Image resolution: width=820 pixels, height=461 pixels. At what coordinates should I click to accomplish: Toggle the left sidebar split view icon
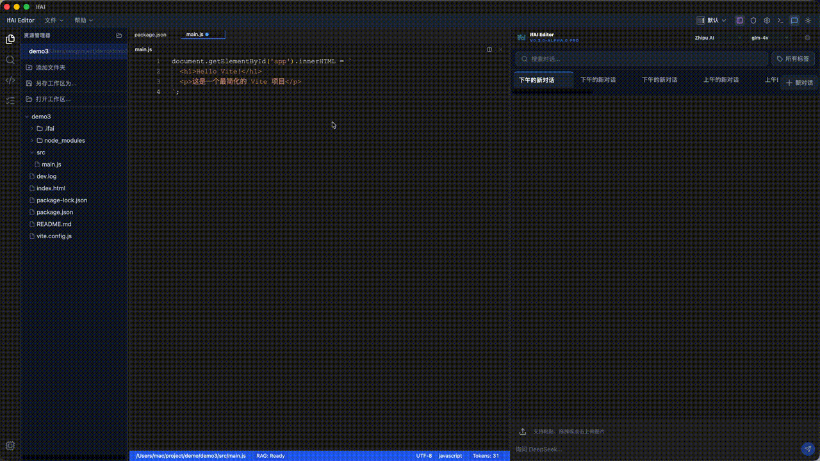739,20
